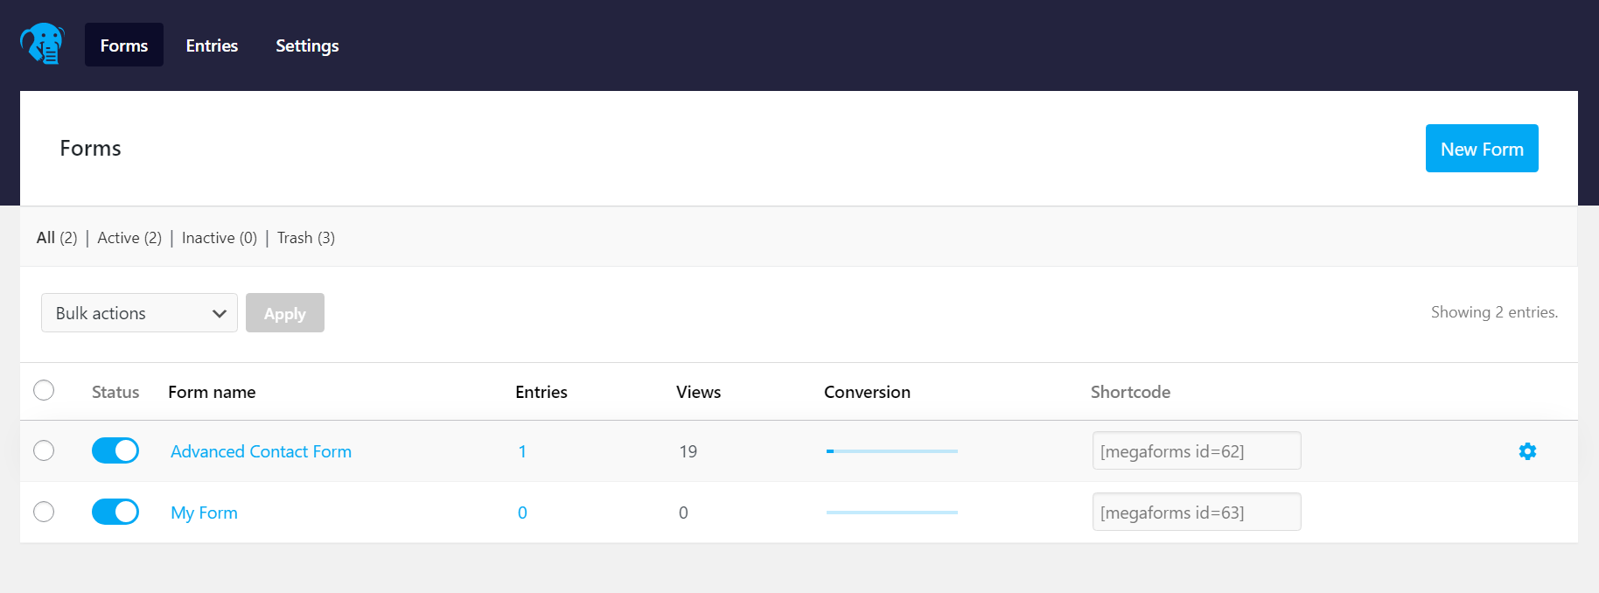Show only Inactive (0) forms
This screenshot has width=1599, height=593.
(220, 238)
